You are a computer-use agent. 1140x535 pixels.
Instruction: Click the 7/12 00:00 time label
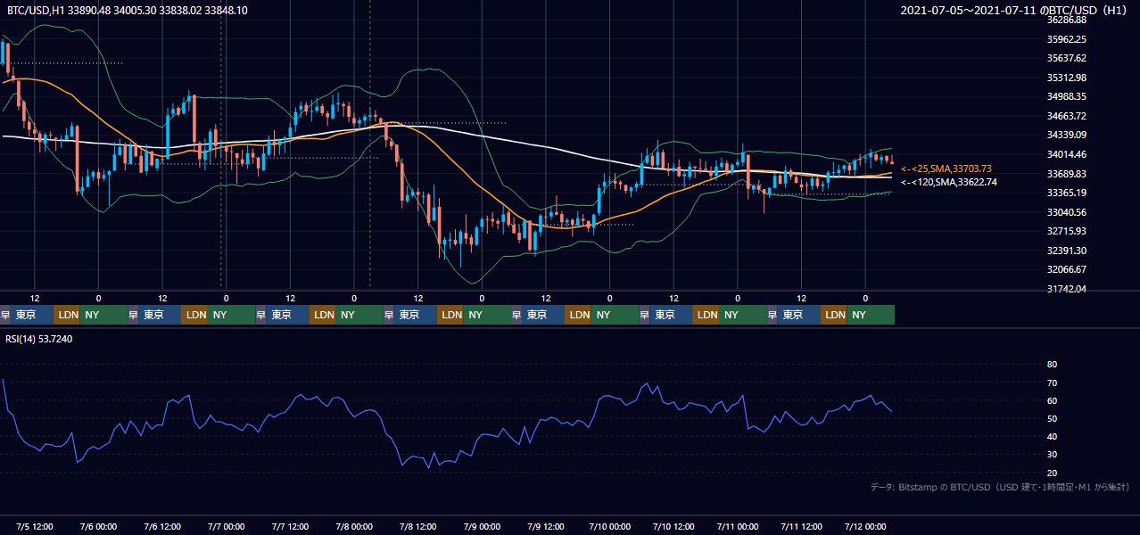pos(865,526)
